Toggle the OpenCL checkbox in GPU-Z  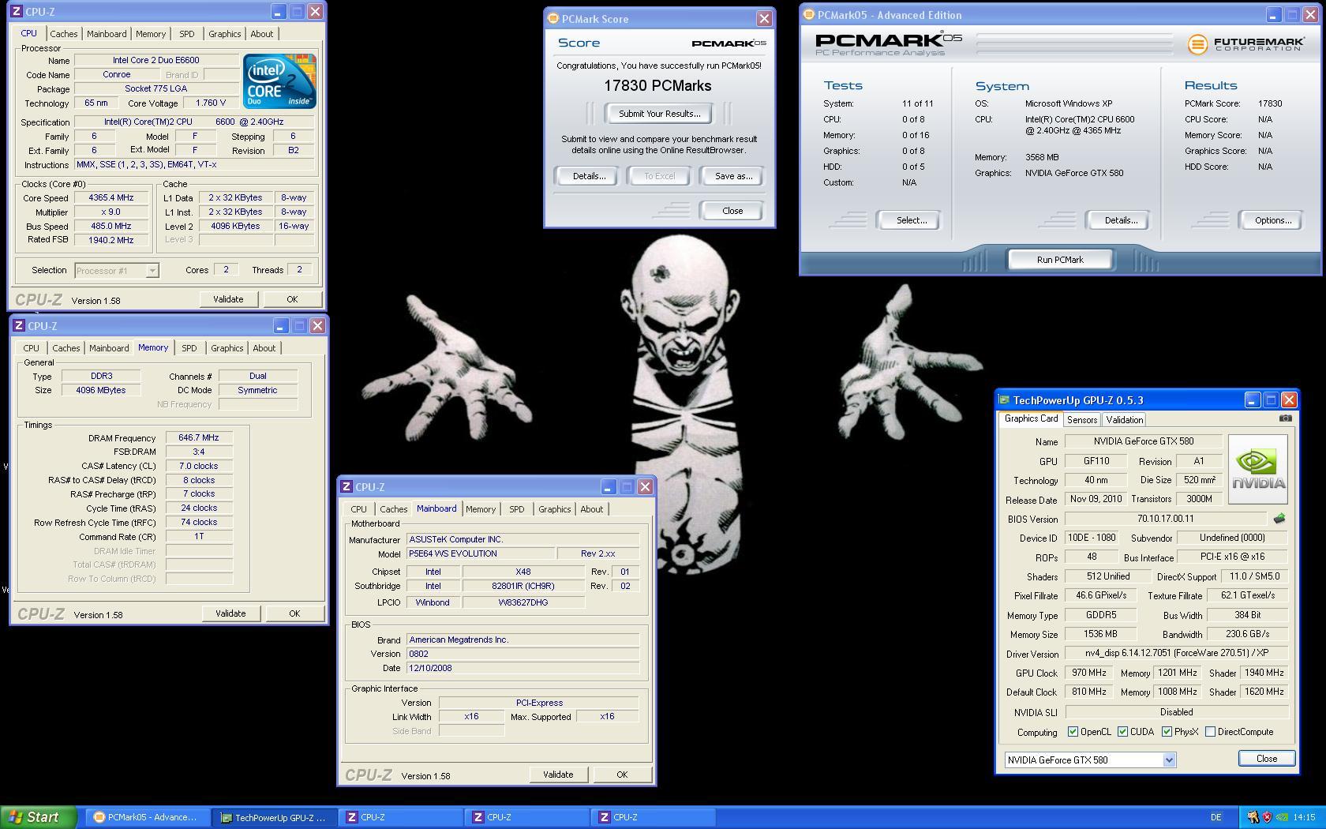tap(1073, 732)
